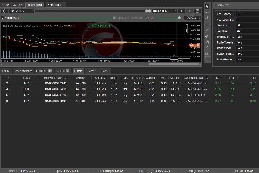
Task: Click the Max Open Tr... parameter input field
Action: [248, 20]
